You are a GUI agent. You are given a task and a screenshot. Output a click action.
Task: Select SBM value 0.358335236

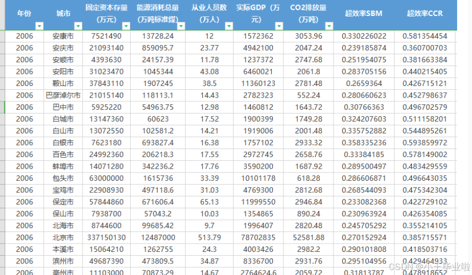tap(364, 143)
